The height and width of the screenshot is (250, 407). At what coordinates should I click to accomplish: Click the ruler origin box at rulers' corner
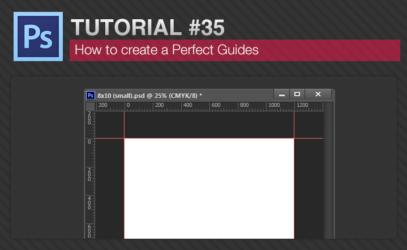tap(90, 106)
